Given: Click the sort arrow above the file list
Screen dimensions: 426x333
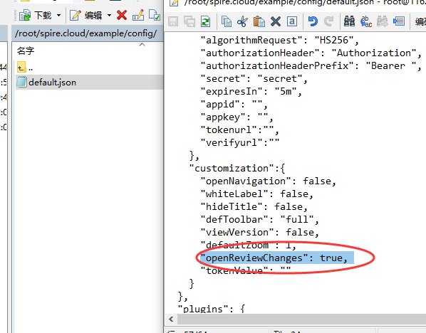Looking at the screenshot, I should point(142,45).
